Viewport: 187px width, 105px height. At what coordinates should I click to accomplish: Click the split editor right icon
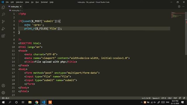(x=179, y=6)
